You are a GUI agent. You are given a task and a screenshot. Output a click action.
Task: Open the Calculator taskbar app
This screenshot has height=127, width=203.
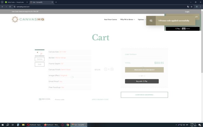pyautogui.click(x=18, y=125)
